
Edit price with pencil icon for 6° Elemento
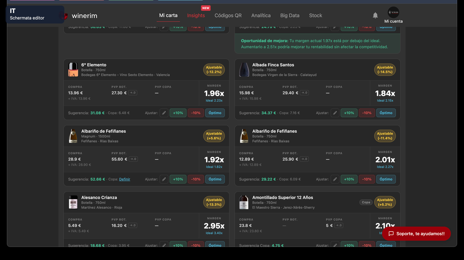164,113
